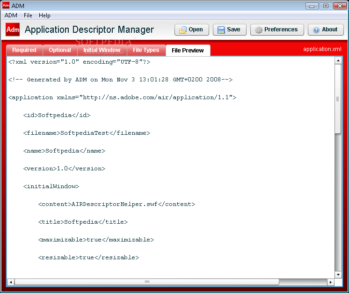Click the maximizable true line
Viewport: 349px width, 293px height.
tap(96, 240)
